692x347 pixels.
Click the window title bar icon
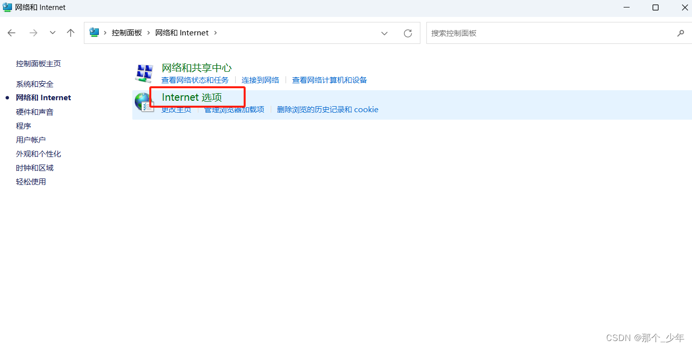click(7, 7)
